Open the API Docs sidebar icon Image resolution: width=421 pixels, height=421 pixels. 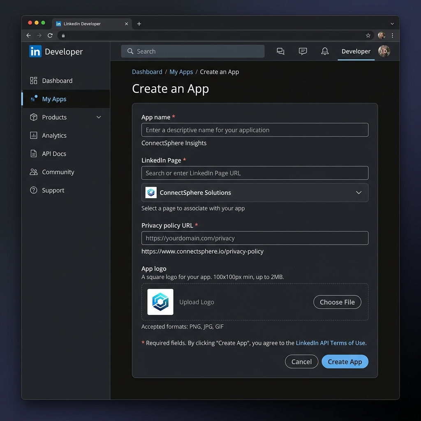coord(34,153)
